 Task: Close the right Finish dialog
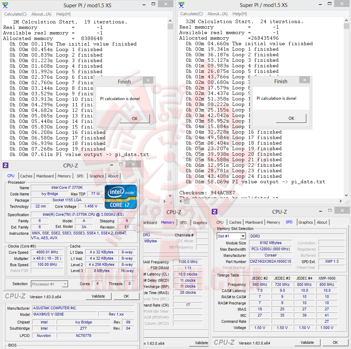click(304, 80)
